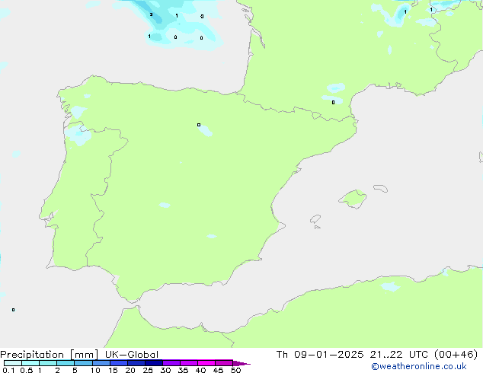Choose the 2–5 mm legend color box
The height and width of the screenshot is (373, 483).
[x=66, y=363]
